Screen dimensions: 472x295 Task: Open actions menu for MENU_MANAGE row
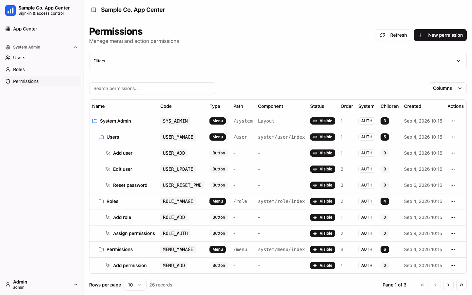pyautogui.click(x=453, y=249)
